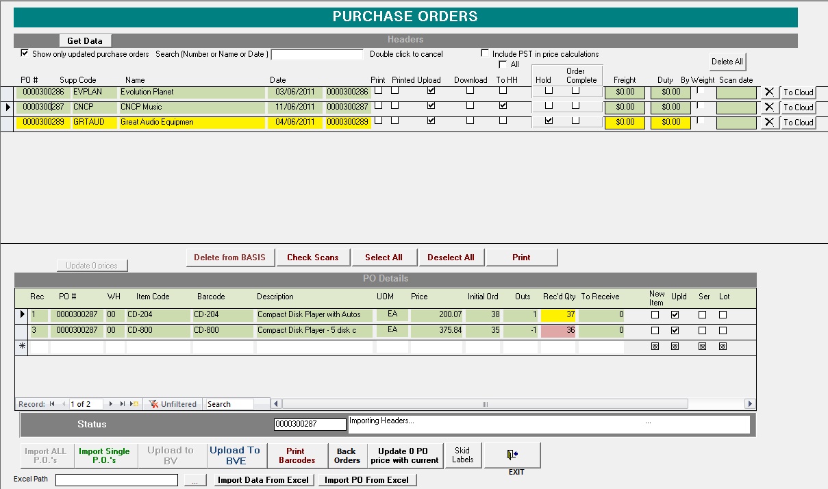Screen dimensions: 828x489
Task: Click the Deselect All button
Action: pyautogui.click(x=451, y=258)
